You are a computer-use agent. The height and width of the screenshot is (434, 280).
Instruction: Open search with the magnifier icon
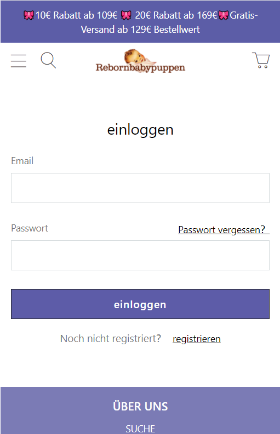(48, 60)
